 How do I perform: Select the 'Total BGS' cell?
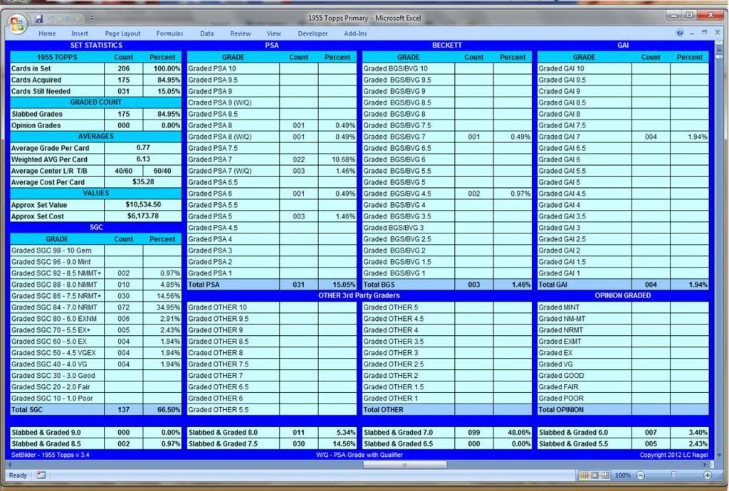[408, 285]
